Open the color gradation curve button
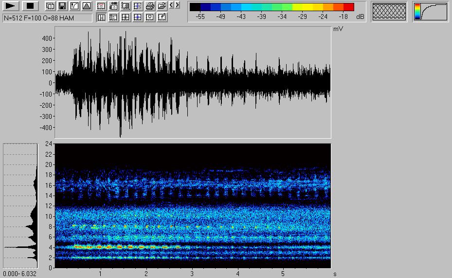This screenshot has height=278, width=452. point(431,12)
